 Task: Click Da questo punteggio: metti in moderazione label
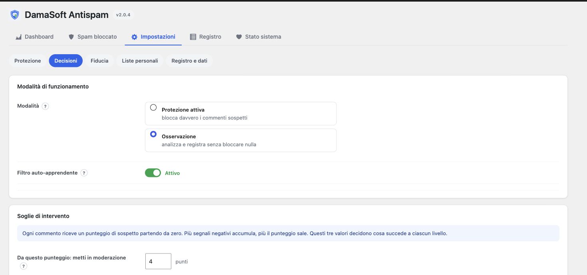(71, 258)
